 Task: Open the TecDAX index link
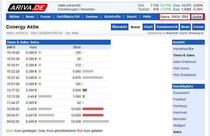(x=144, y=9)
